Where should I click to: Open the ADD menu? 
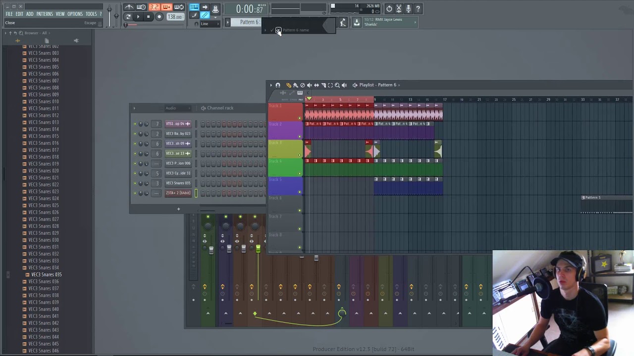pos(30,14)
